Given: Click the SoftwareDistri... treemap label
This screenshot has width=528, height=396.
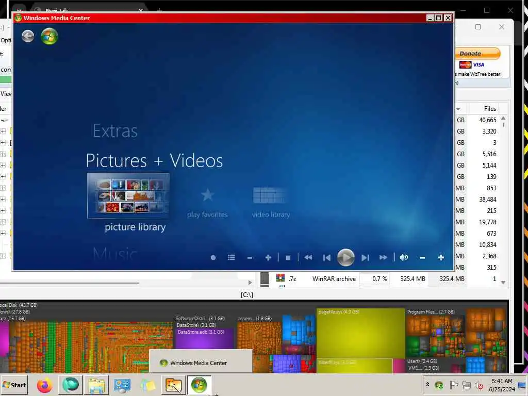Looking at the screenshot, I should tap(200, 318).
